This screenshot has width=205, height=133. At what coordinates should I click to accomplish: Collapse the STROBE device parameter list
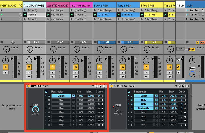pyautogui.click(x=128, y=92)
